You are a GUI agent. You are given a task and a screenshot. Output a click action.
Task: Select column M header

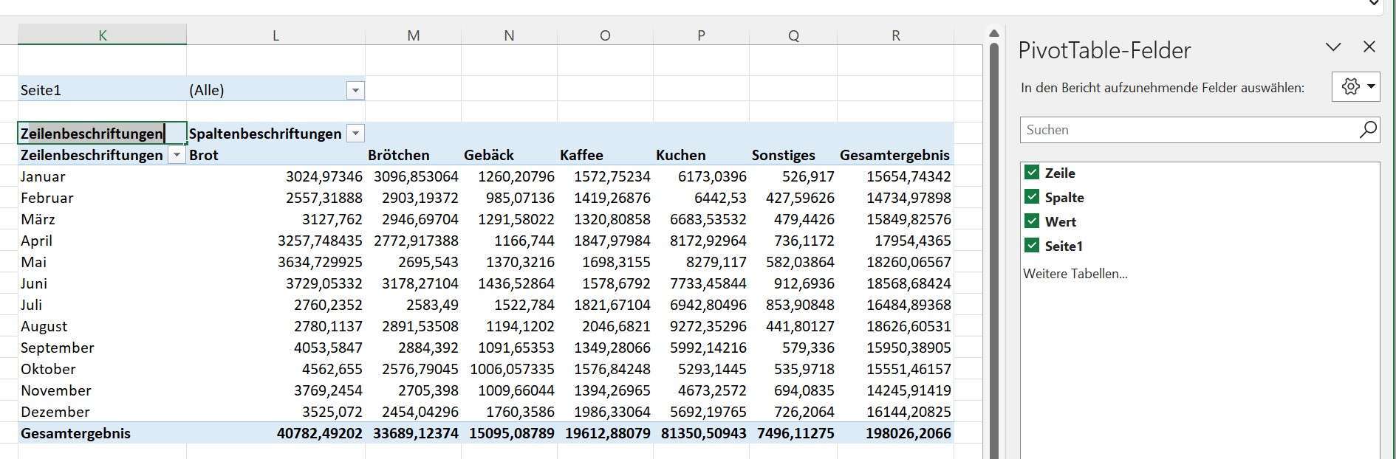[x=413, y=35]
